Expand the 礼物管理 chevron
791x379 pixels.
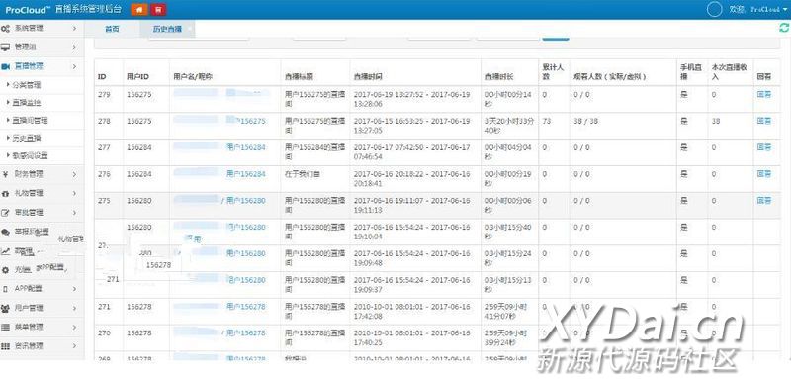tap(74, 194)
